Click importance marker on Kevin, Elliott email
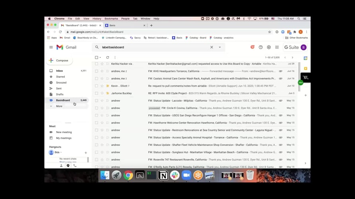 coord(108,86)
